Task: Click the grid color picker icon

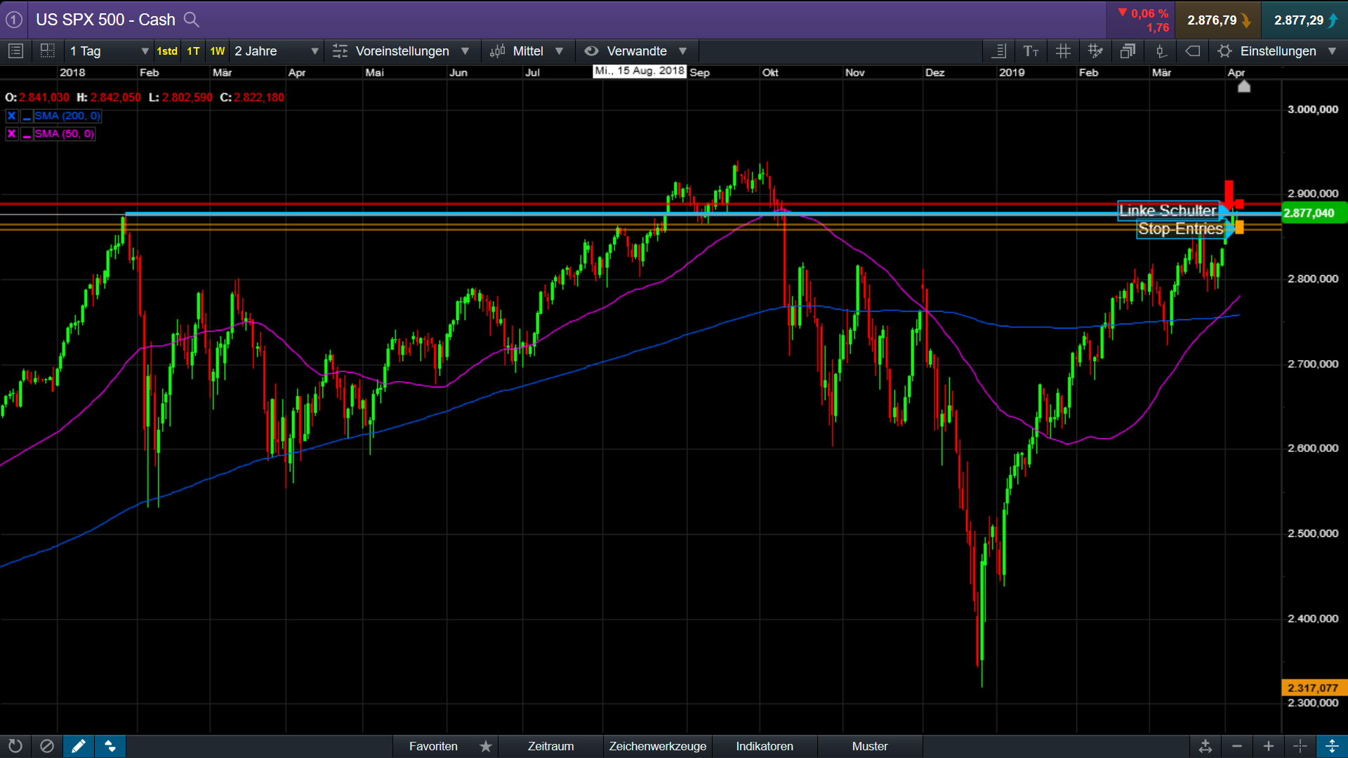Action: tap(1095, 51)
